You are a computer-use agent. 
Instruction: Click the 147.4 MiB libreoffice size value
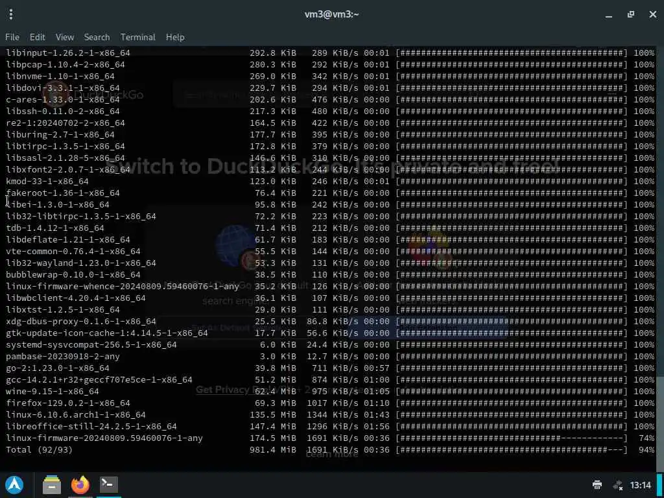tap(273, 427)
